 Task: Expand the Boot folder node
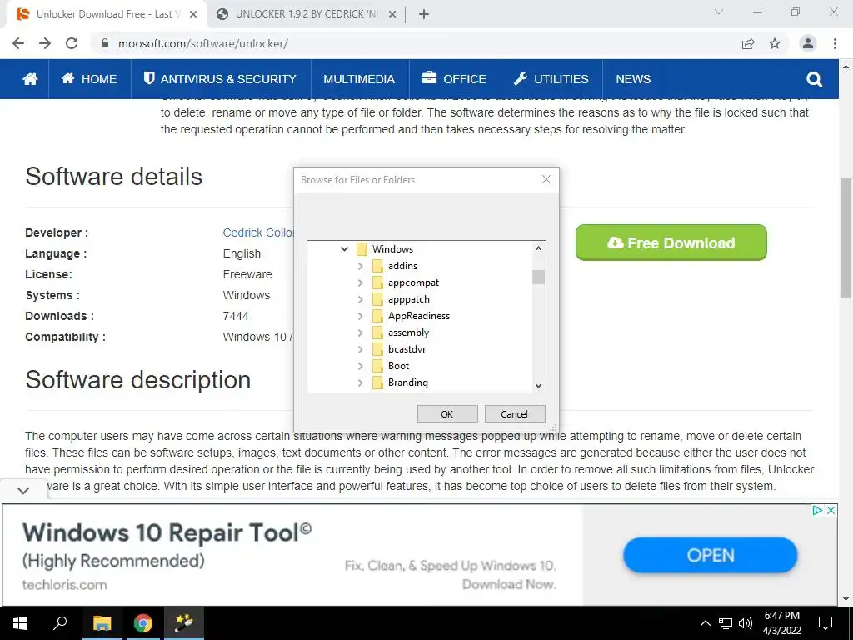coord(360,367)
